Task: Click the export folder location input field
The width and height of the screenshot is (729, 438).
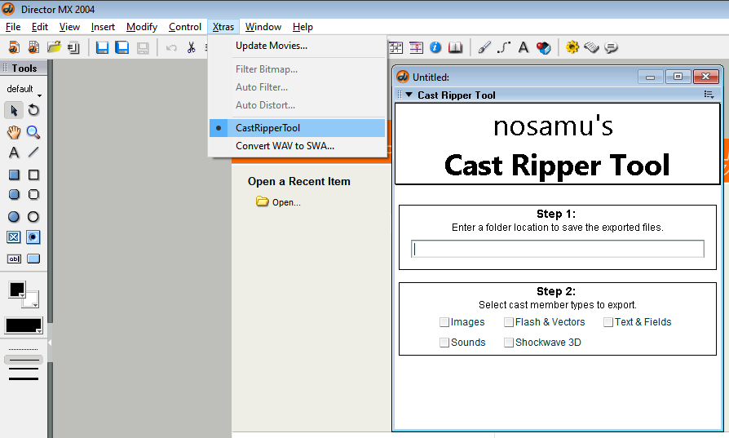Action: click(x=558, y=249)
